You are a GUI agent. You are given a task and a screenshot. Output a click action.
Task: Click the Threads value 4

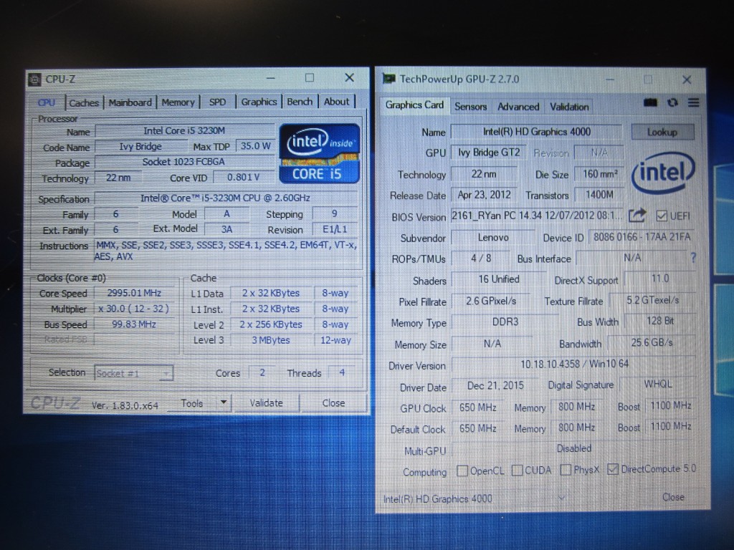[342, 372]
